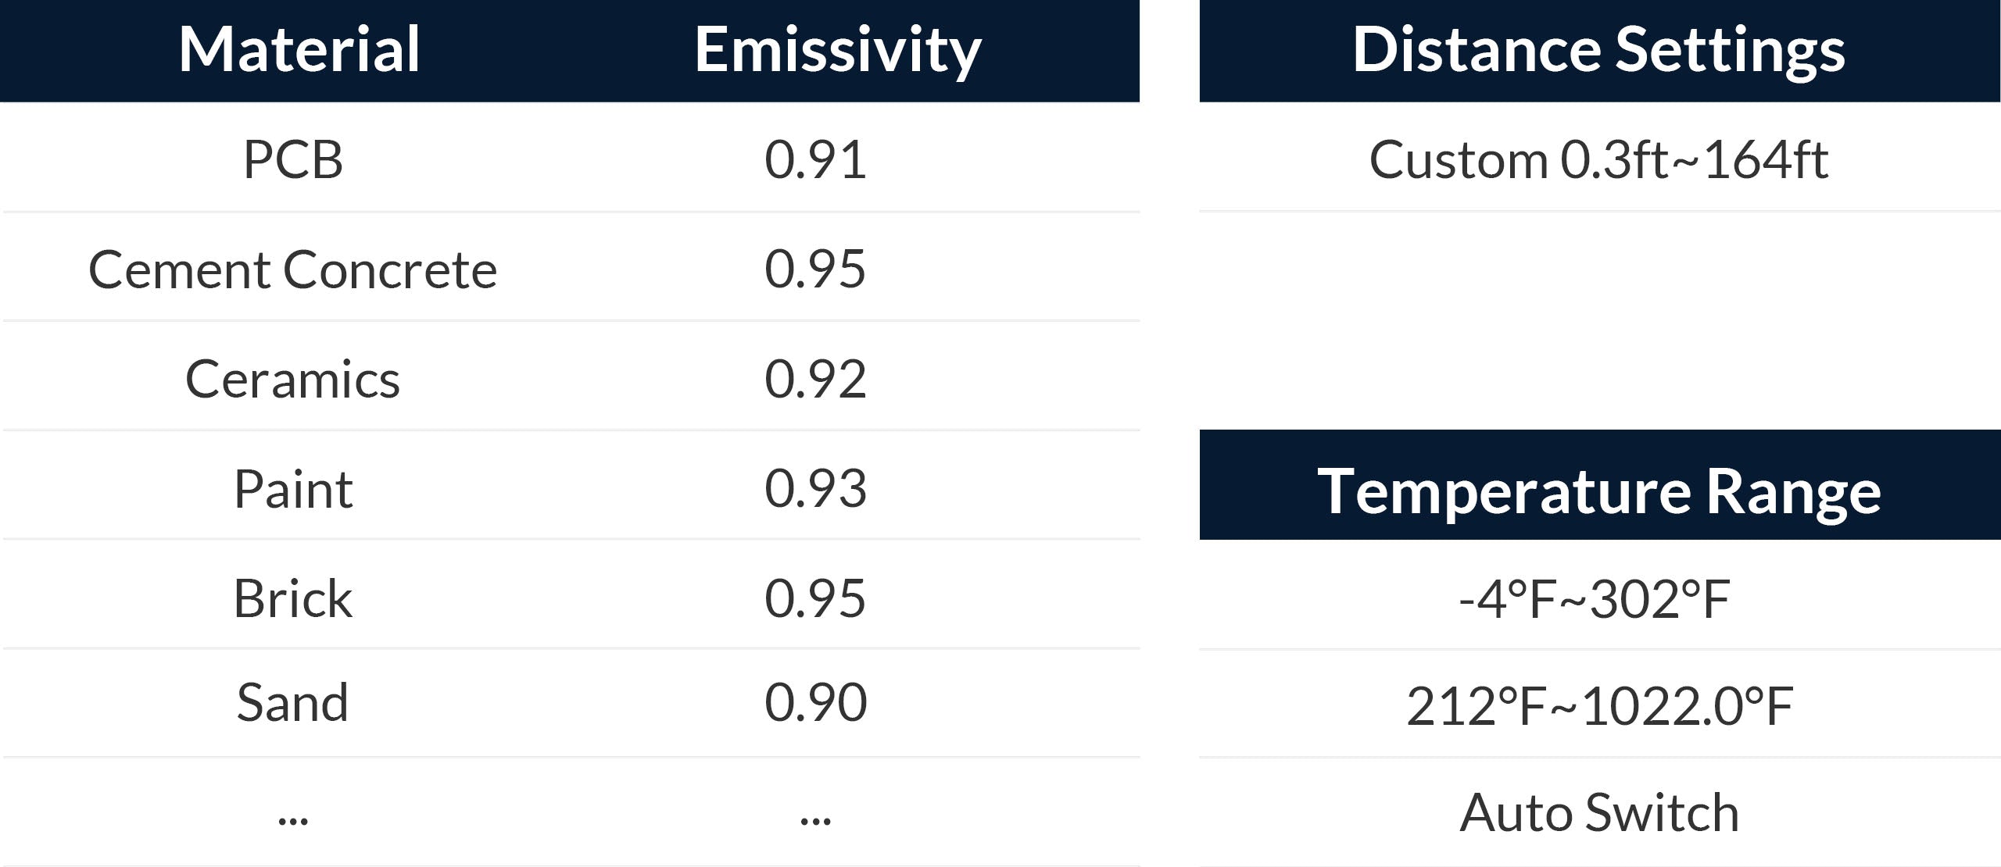
Task: Choose Ceramics from the material list
Action: coord(293,379)
